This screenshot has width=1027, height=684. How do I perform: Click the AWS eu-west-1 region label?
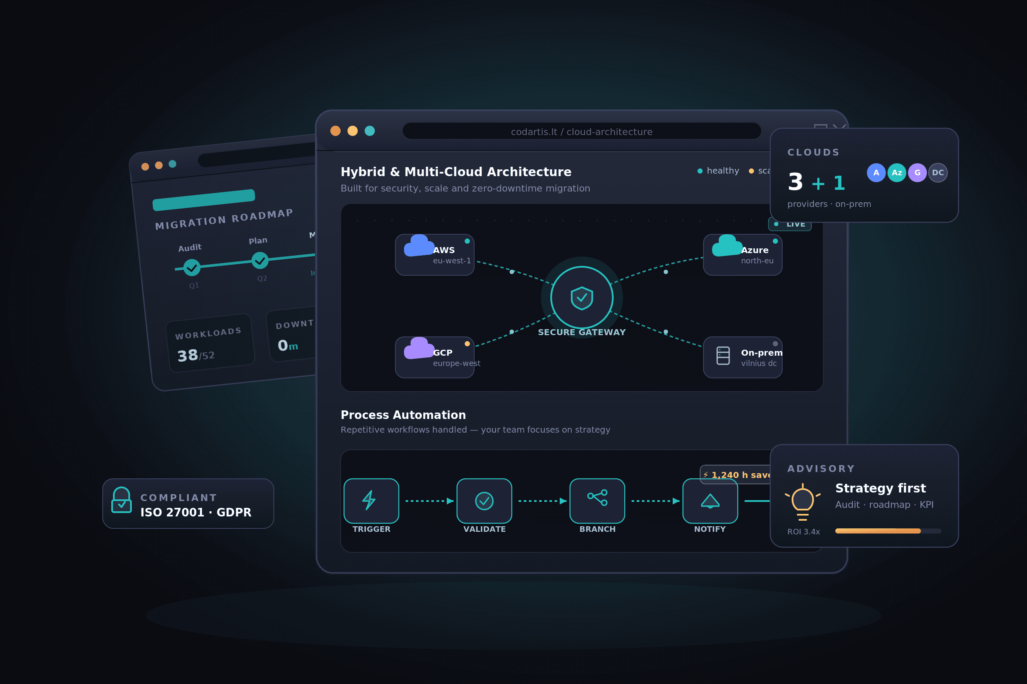(452, 261)
